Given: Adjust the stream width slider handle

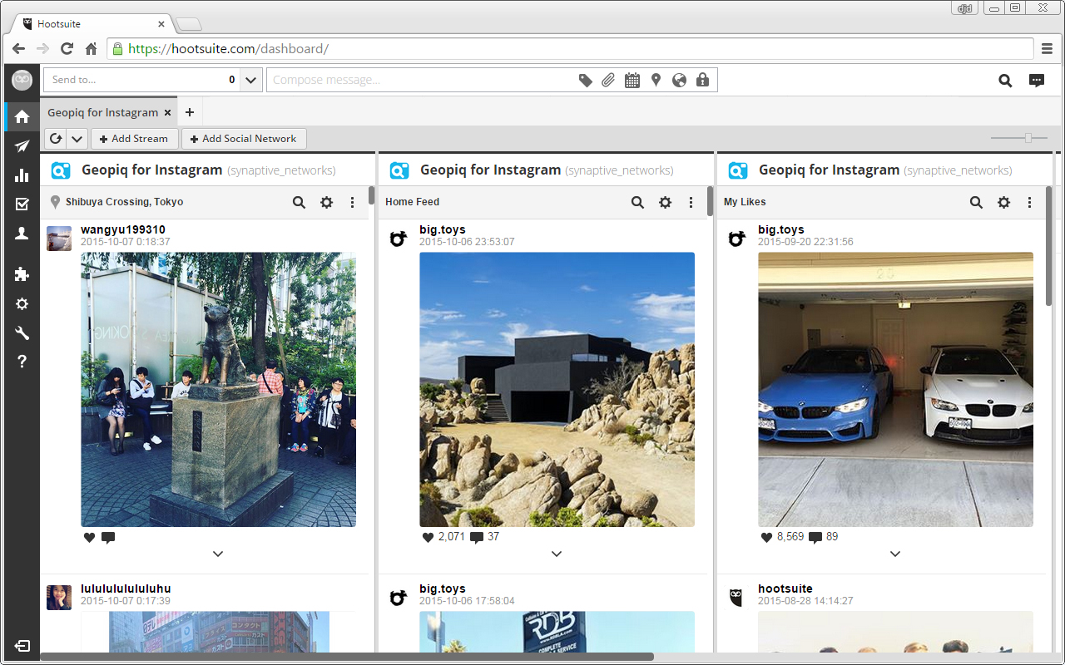Looking at the screenshot, I should click(1028, 138).
